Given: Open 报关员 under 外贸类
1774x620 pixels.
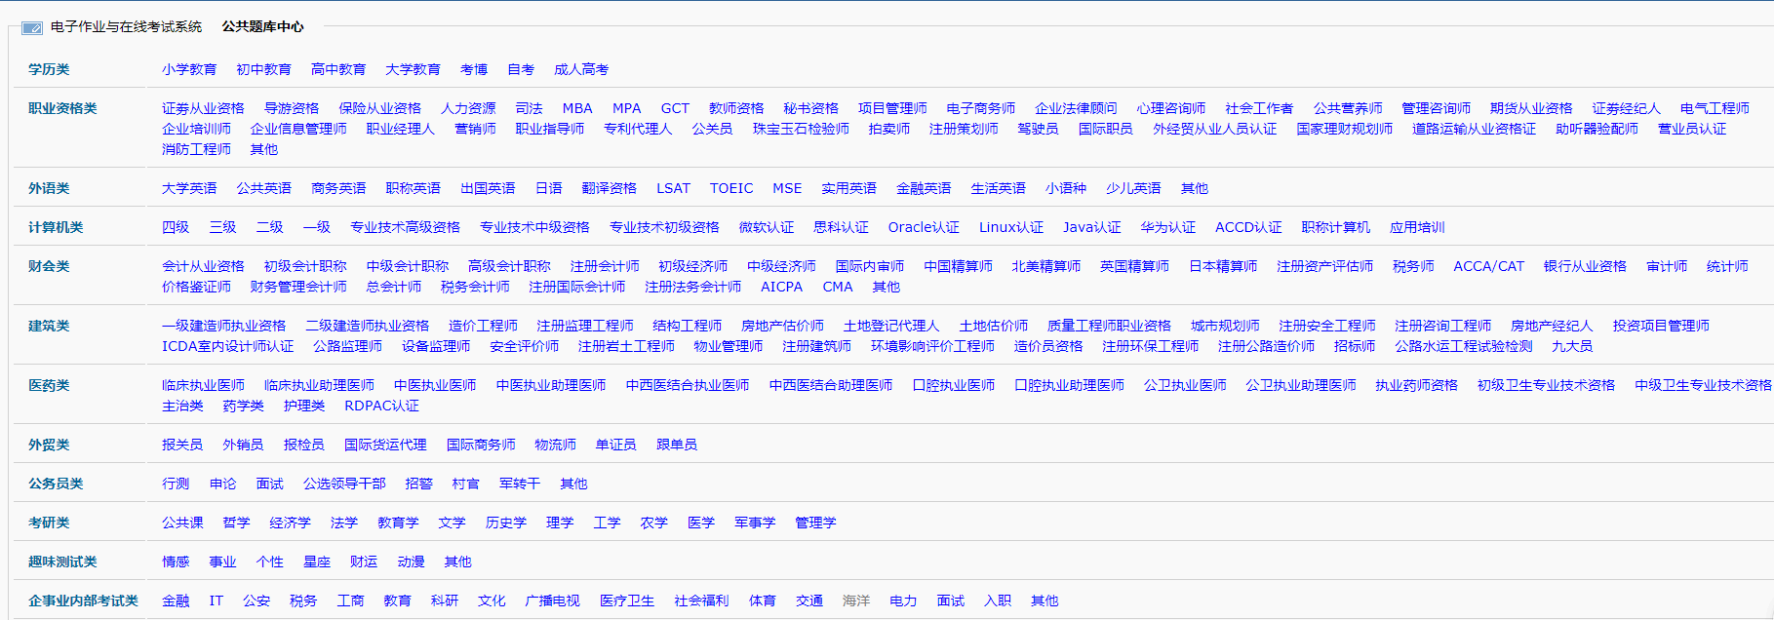Looking at the screenshot, I should click(182, 445).
